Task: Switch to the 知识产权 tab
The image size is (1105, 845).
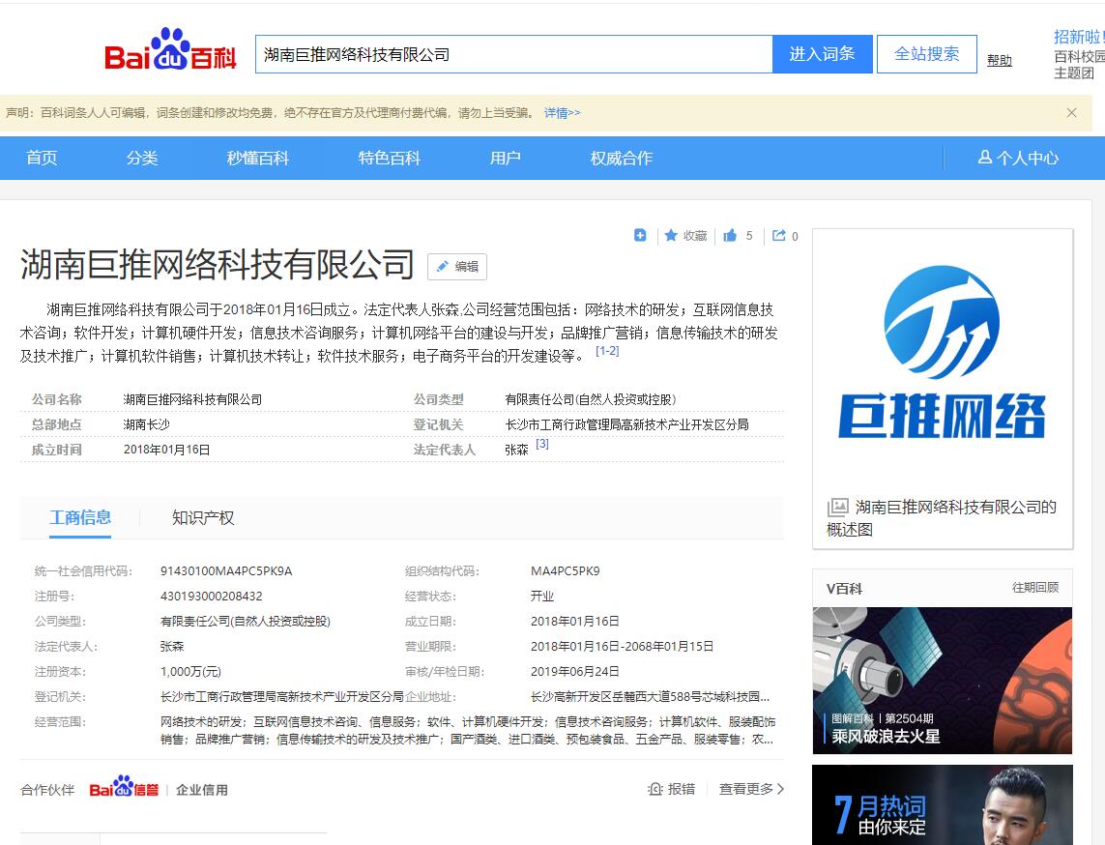Action: pyautogui.click(x=203, y=517)
